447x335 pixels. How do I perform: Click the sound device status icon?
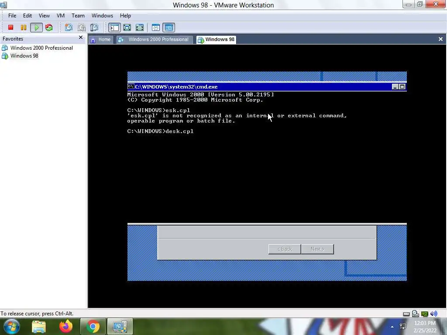tap(433, 314)
